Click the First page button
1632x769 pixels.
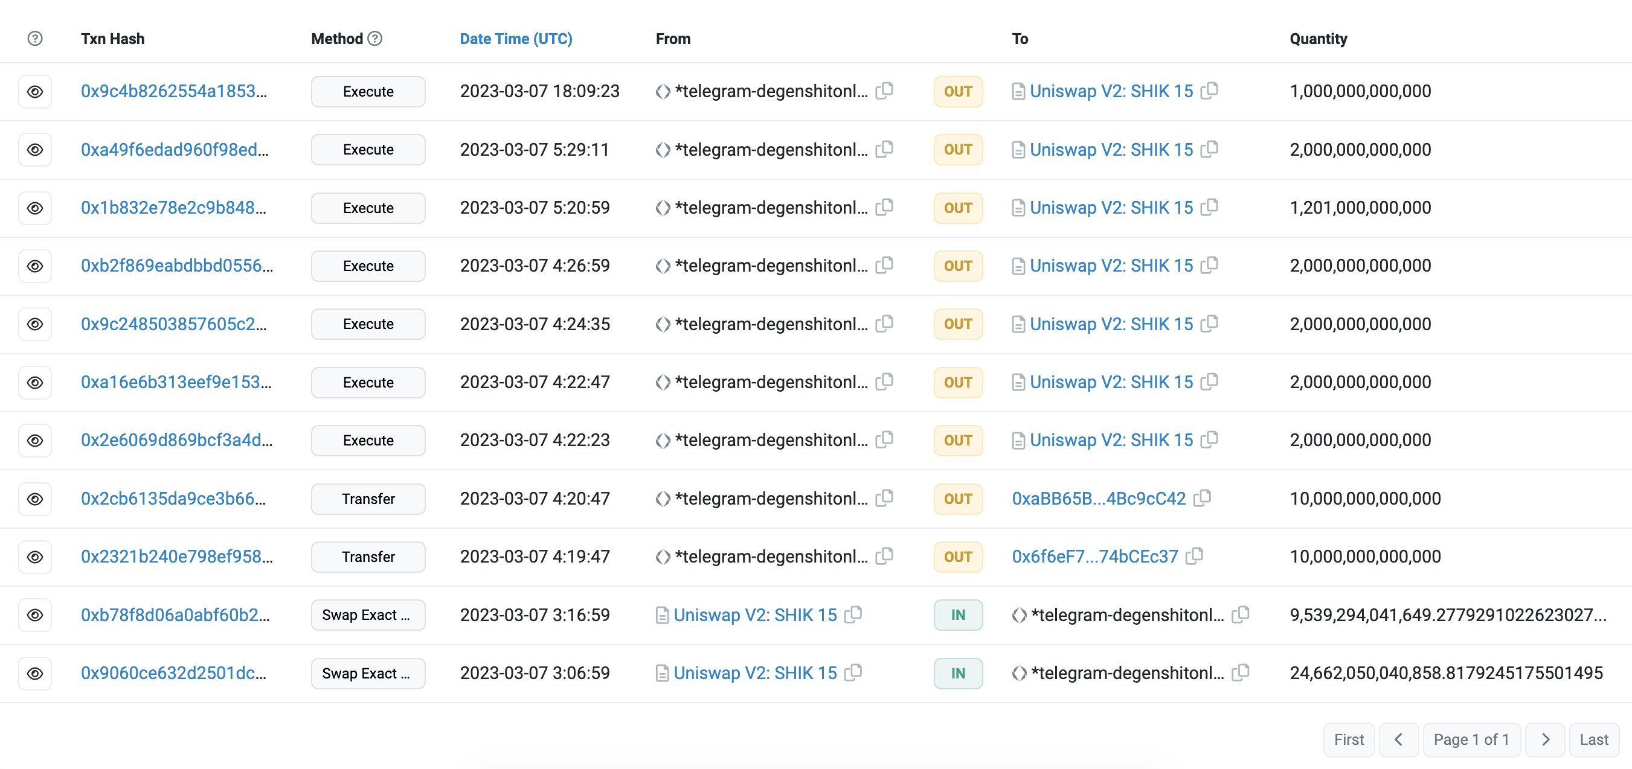[1348, 739]
